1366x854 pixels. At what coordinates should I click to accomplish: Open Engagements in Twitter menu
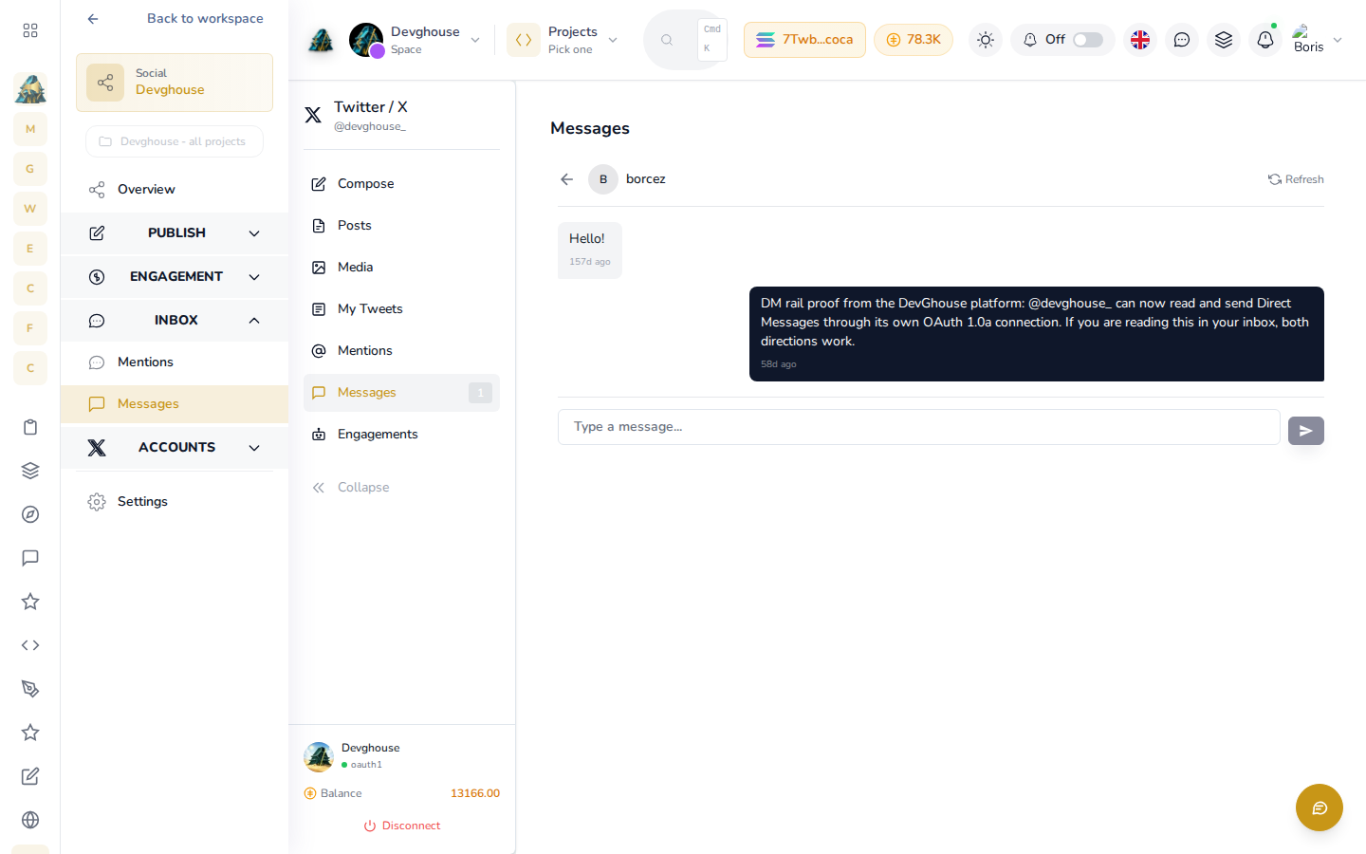401,435
